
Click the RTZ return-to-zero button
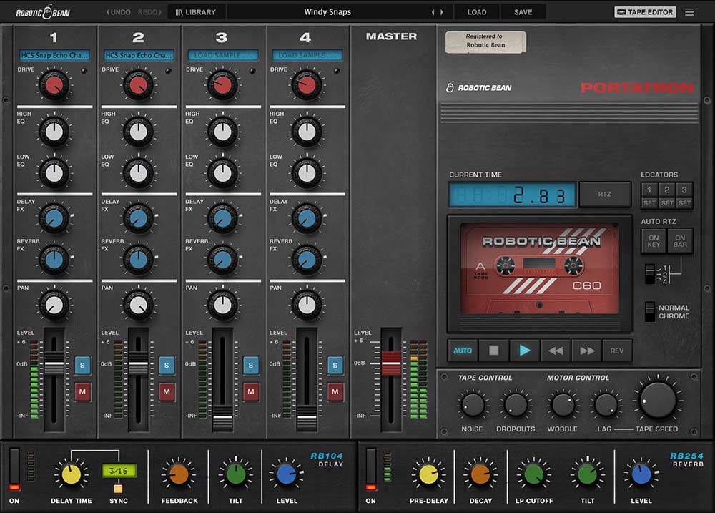point(606,193)
